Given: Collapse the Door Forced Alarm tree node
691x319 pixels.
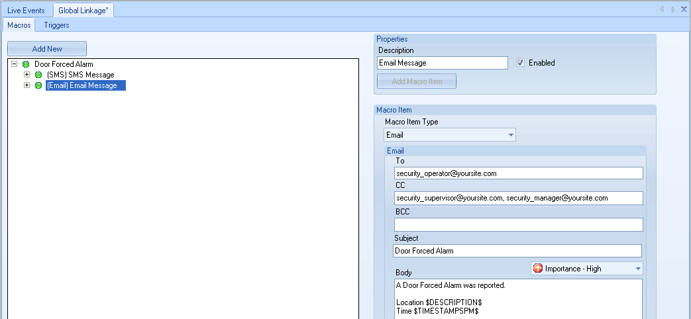Looking at the screenshot, I should click(x=15, y=64).
